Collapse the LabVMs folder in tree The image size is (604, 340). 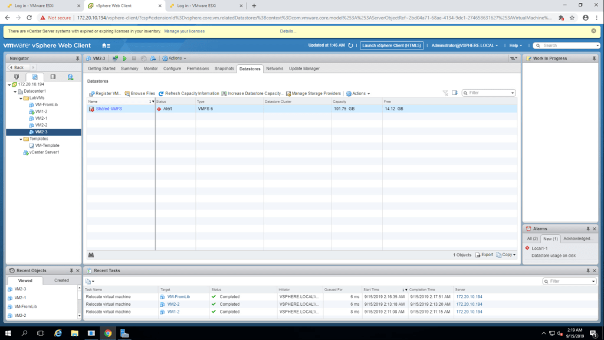coord(21,98)
